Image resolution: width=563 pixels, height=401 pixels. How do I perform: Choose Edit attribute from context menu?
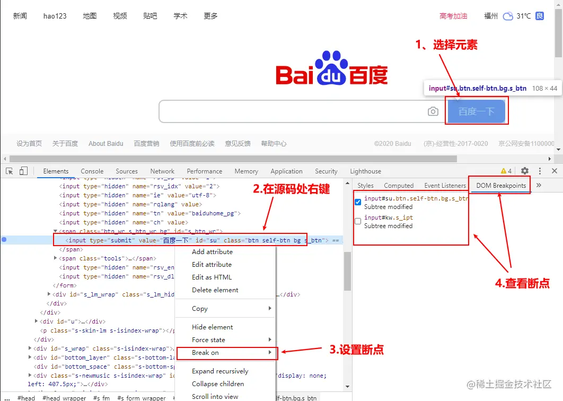pos(212,265)
